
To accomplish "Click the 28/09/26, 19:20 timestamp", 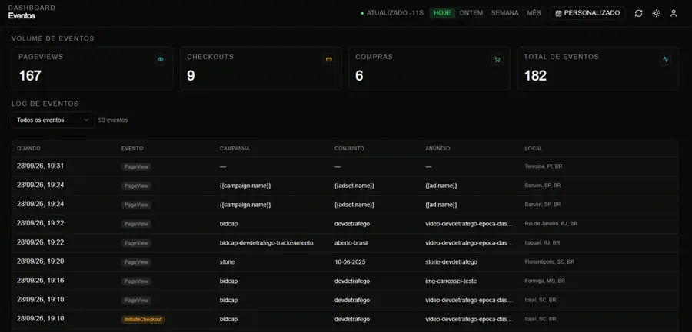I will coord(40,261).
